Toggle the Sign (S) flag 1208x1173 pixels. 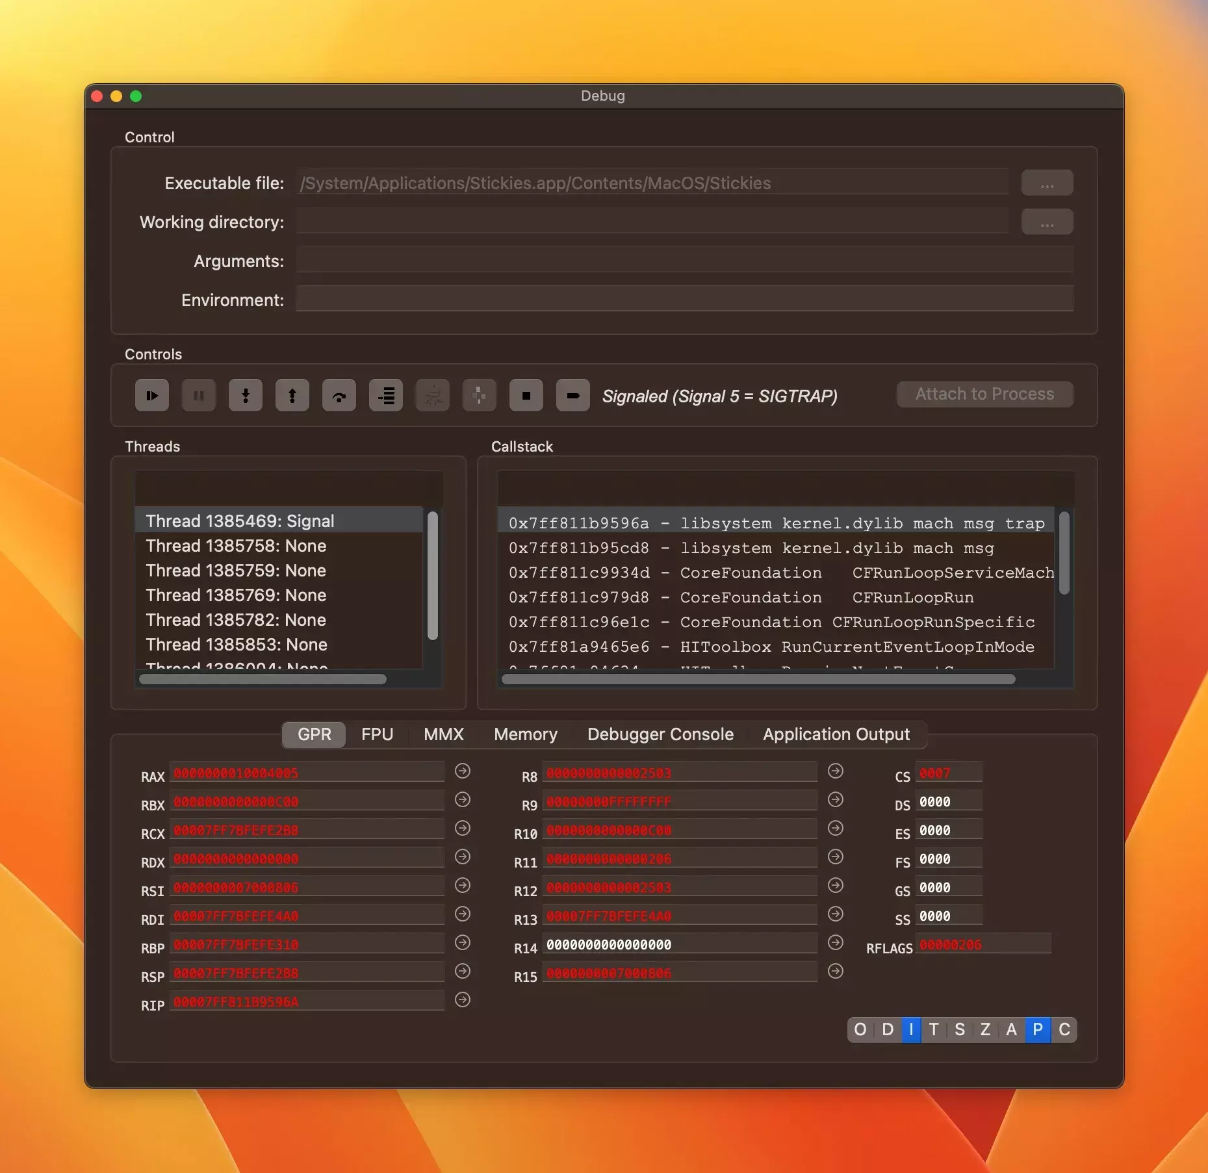click(960, 1030)
